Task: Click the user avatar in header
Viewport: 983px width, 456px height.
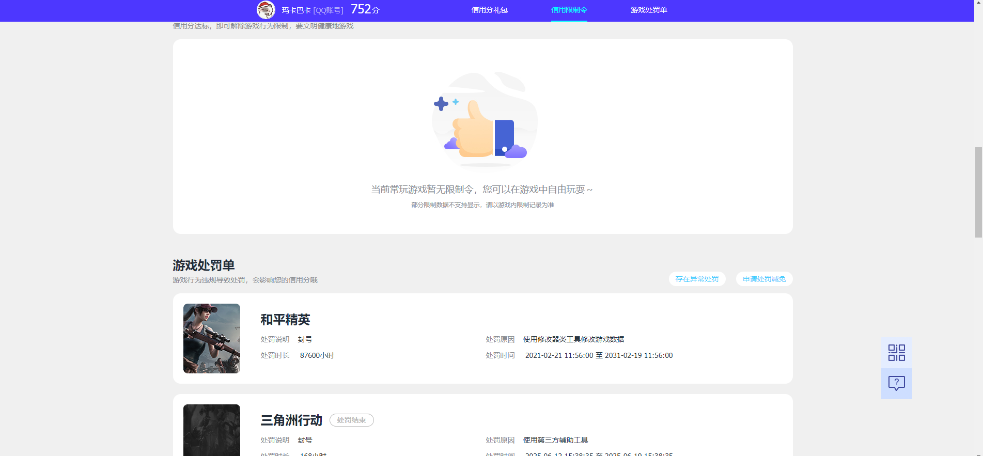Action: (266, 10)
